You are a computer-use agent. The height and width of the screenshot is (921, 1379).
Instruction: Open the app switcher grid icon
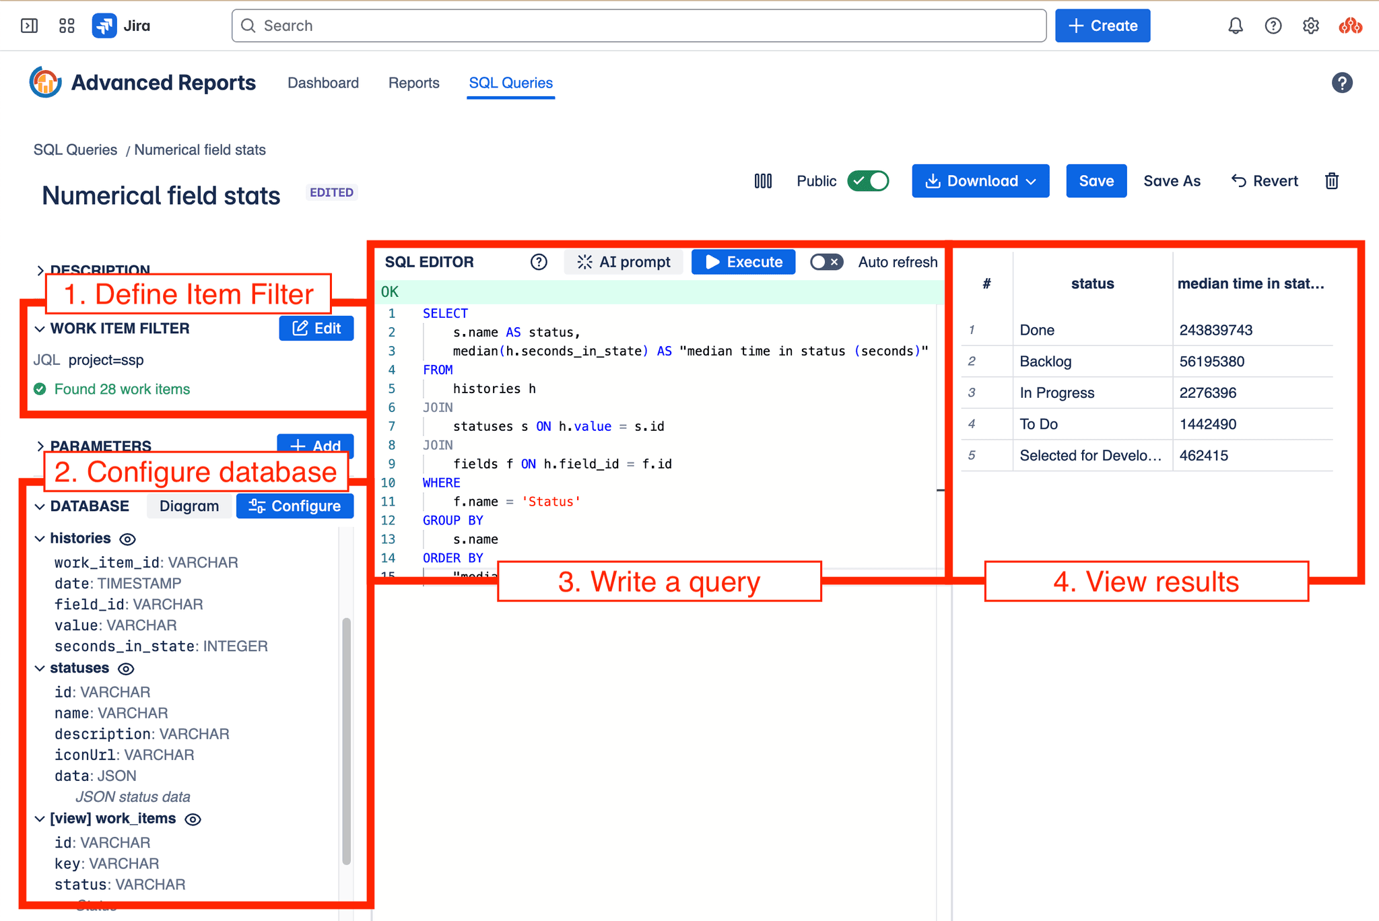[67, 26]
